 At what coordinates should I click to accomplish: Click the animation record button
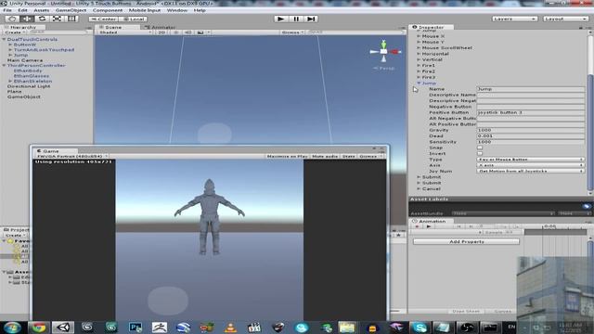pos(417,226)
